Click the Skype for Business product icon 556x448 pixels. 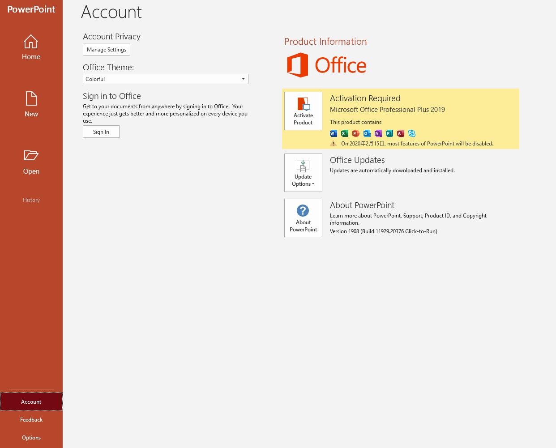pyautogui.click(x=412, y=133)
